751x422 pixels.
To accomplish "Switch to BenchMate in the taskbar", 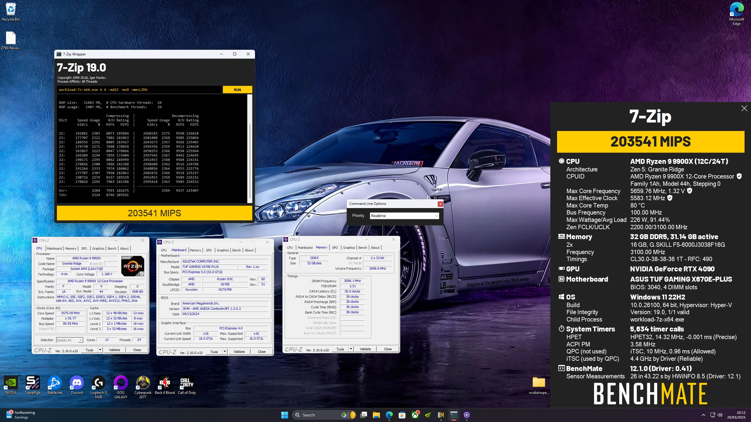I will 441,415.
